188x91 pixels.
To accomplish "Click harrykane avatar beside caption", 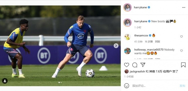I will point(127,23).
